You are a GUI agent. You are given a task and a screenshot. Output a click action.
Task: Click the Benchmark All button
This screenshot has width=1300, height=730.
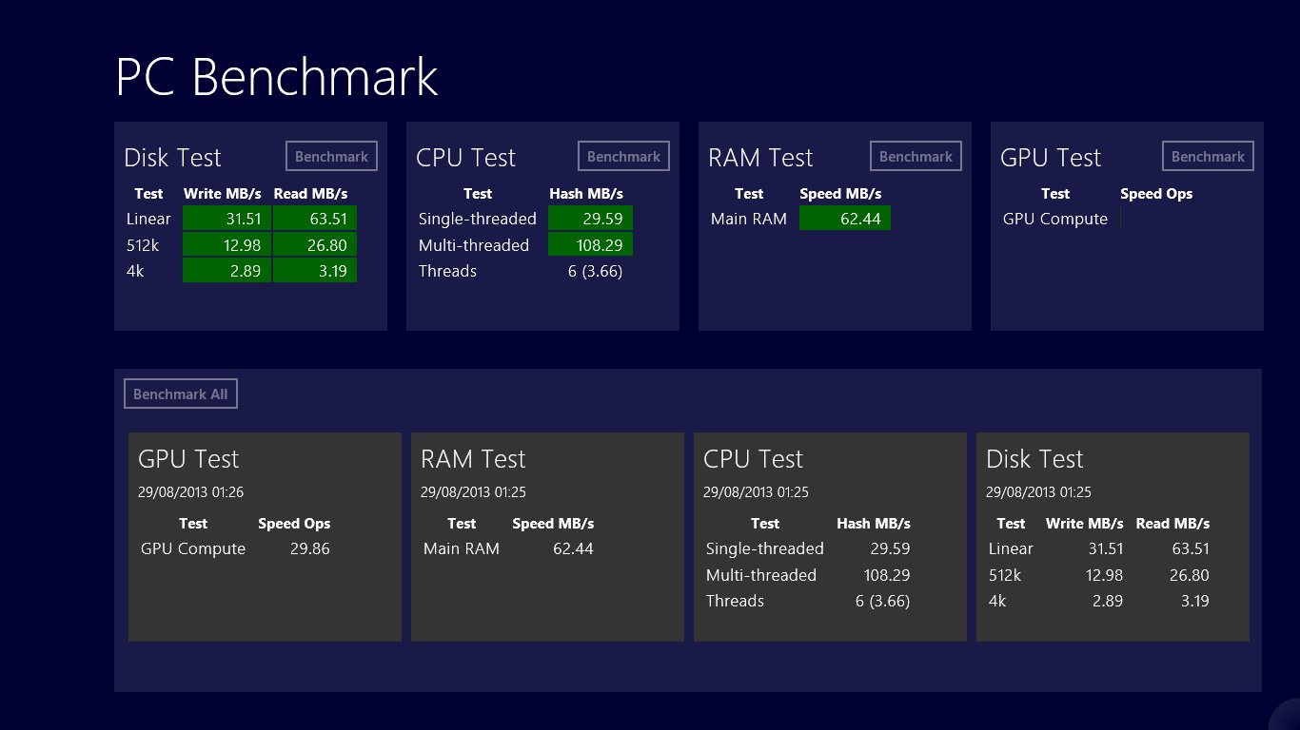pyautogui.click(x=180, y=394)
